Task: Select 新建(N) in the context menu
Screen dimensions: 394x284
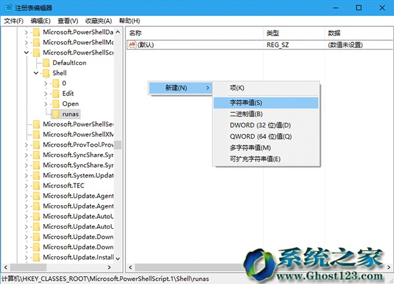Action: click(181, 88)
